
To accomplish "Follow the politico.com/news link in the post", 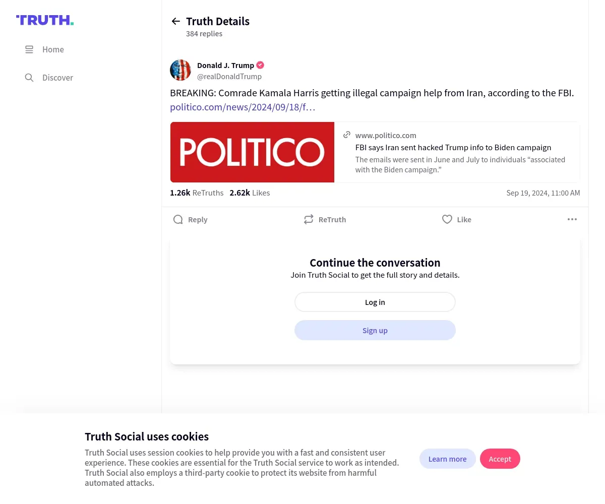I will point(243,107).
